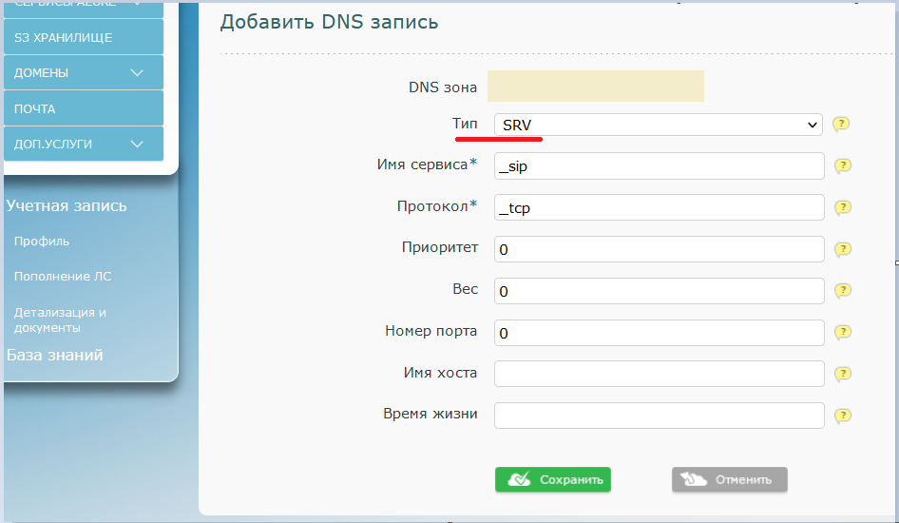Image resolution: width=899 pixels, height=523 pixels.
Task: Show help hint for Приоритет field
Action: 842,250
